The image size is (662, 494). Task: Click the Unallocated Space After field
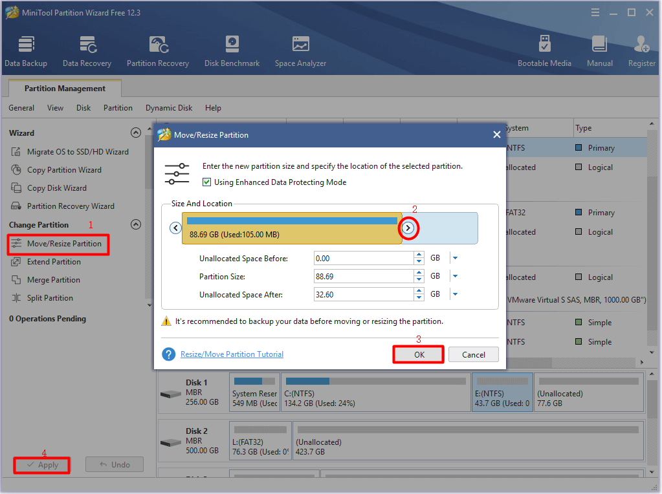364,294
